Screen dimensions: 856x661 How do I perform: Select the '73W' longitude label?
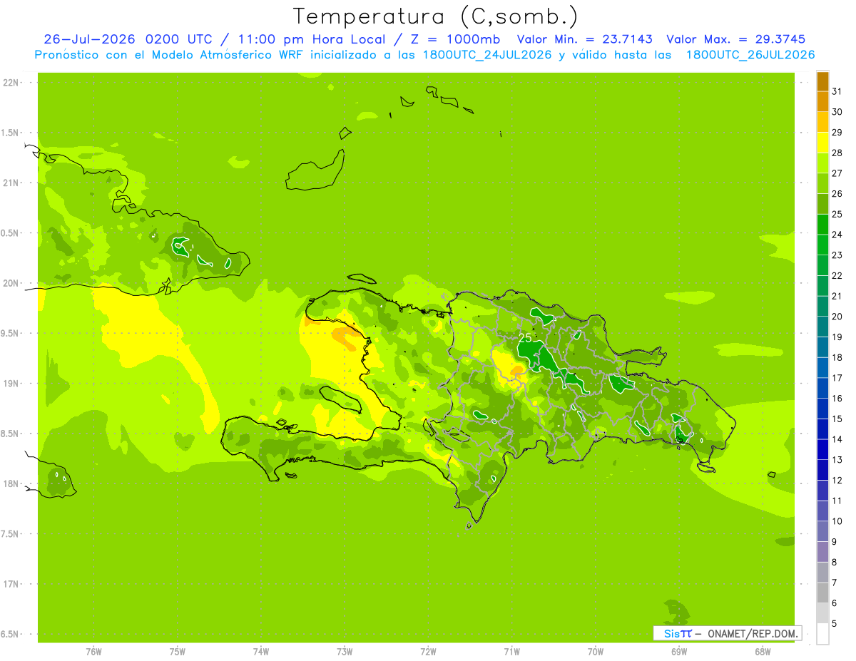click(x=345, y=652)
